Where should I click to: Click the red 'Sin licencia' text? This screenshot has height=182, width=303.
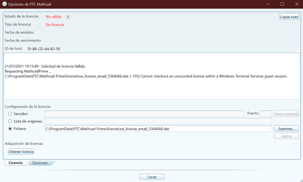pos(55,25)
